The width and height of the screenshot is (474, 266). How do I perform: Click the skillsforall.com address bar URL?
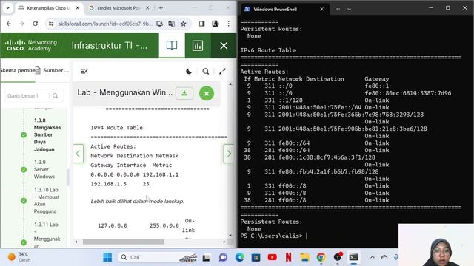click(105, 24)
